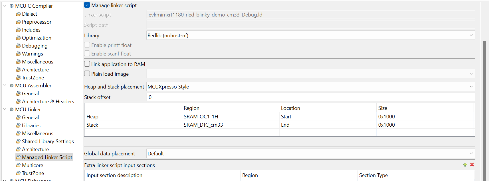Uncheck Manage linker script checkbox
The height and width of the screenshot is (181, 489).
click(x=87, y=5)
